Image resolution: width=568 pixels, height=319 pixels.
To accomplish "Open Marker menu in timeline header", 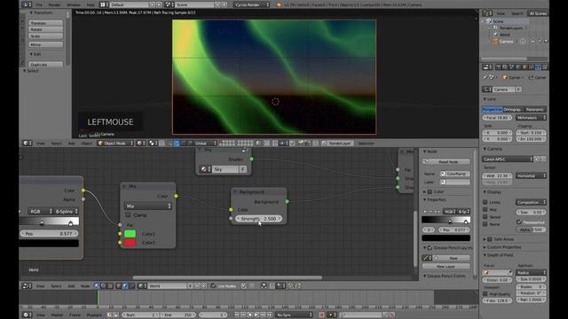I will pos(57,315).
